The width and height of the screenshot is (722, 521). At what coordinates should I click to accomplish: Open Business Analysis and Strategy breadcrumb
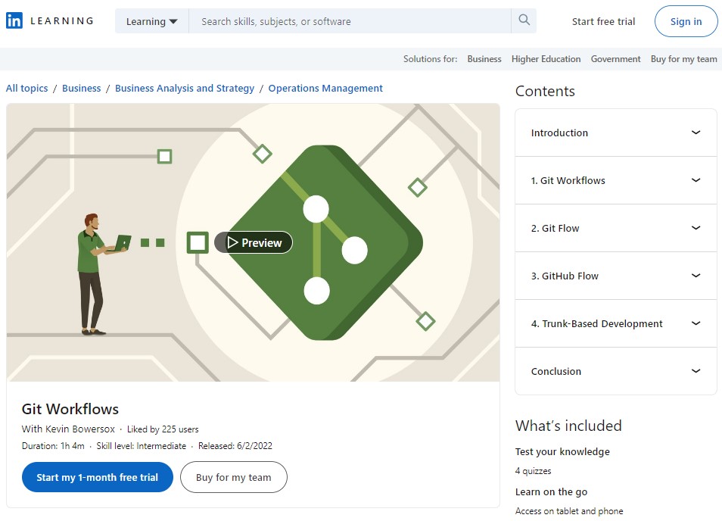(x=185, y=88)
